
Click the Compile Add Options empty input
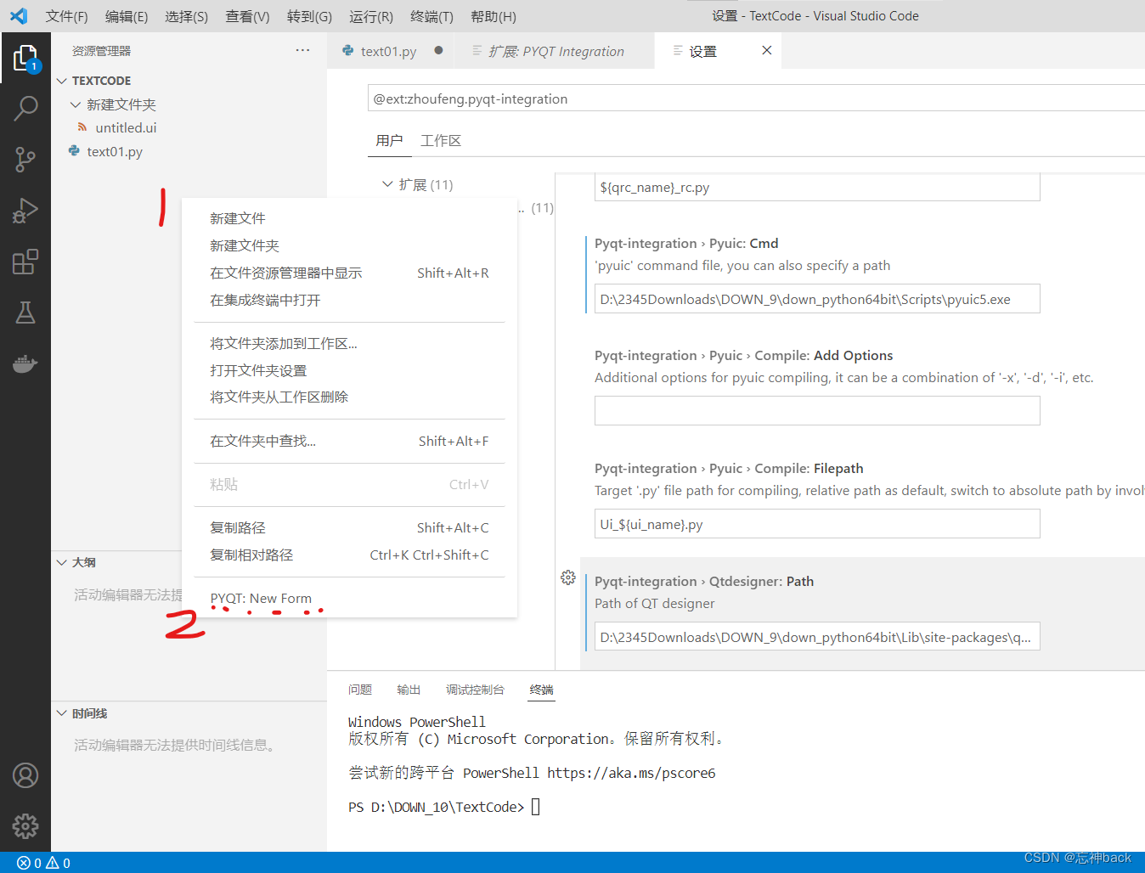pos(817,411)
